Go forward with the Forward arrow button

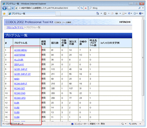9,8
